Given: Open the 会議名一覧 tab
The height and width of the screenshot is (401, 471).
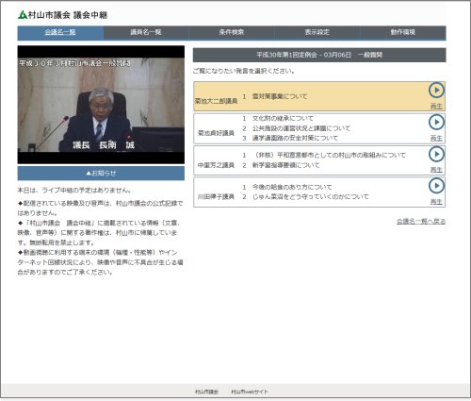Looking at the screenshot, I should [60, 32].
